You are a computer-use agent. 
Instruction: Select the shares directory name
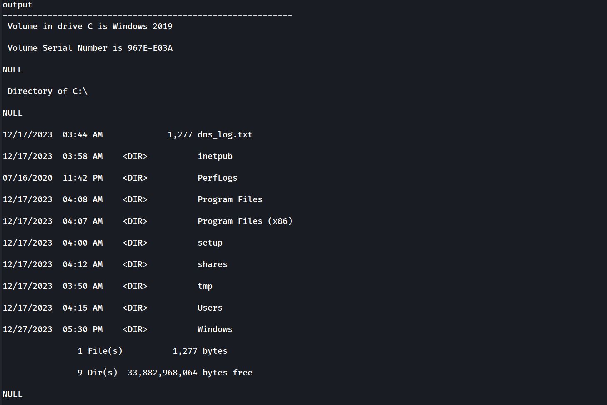coord(213,265)
